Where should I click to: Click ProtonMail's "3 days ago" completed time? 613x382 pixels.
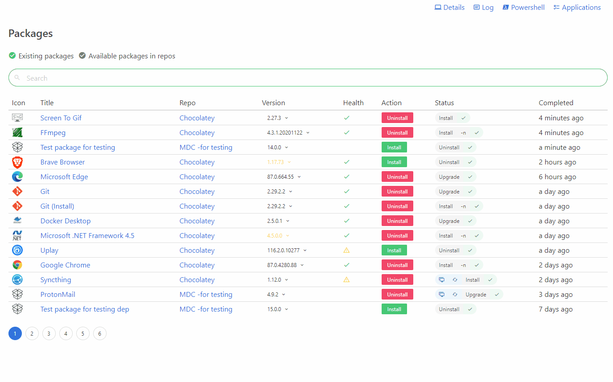pyautogui.click(x=555, y=294)
